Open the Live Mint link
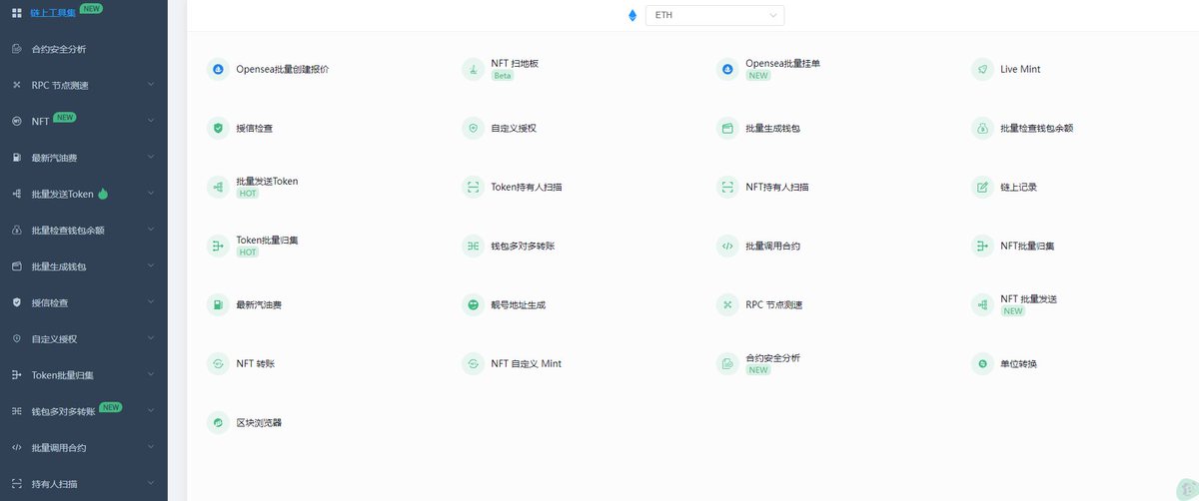The image size is (1199, 501). click(x=1020, y=70)
